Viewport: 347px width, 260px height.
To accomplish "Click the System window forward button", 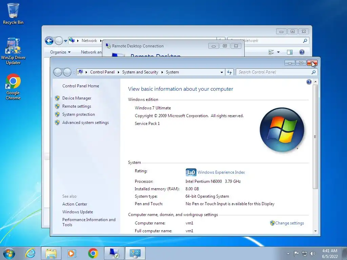I will tap(67, 72).
